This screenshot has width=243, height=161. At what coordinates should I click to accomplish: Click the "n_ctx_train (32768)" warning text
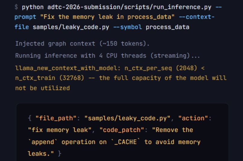coord(49,78)
